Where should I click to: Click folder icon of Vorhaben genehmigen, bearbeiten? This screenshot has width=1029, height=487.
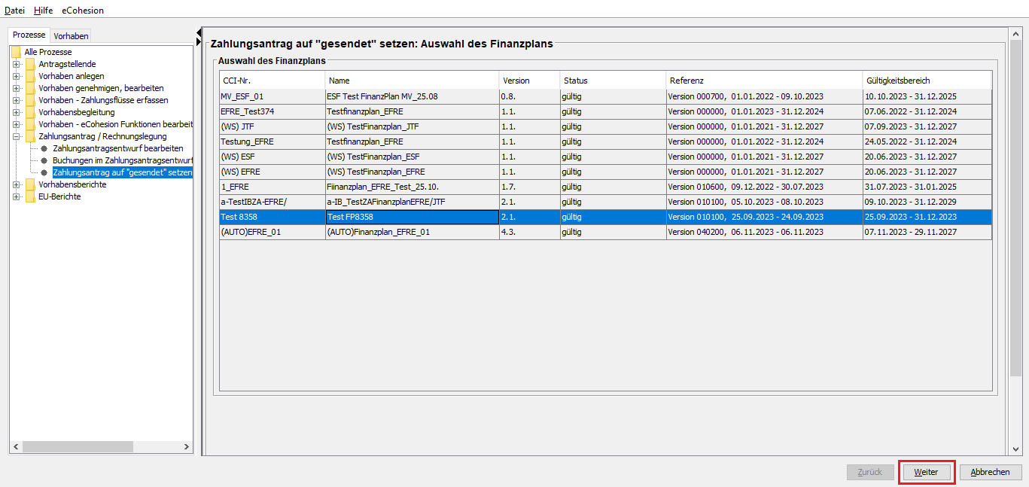pyautogui.click(x=30, y=88)
